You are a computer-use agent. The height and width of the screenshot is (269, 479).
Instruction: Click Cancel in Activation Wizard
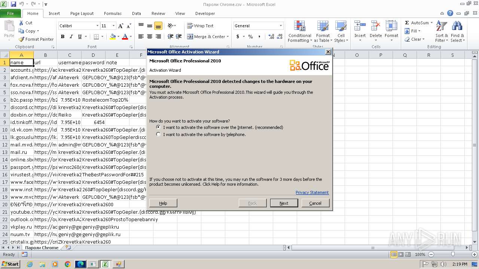click(315, 203)
